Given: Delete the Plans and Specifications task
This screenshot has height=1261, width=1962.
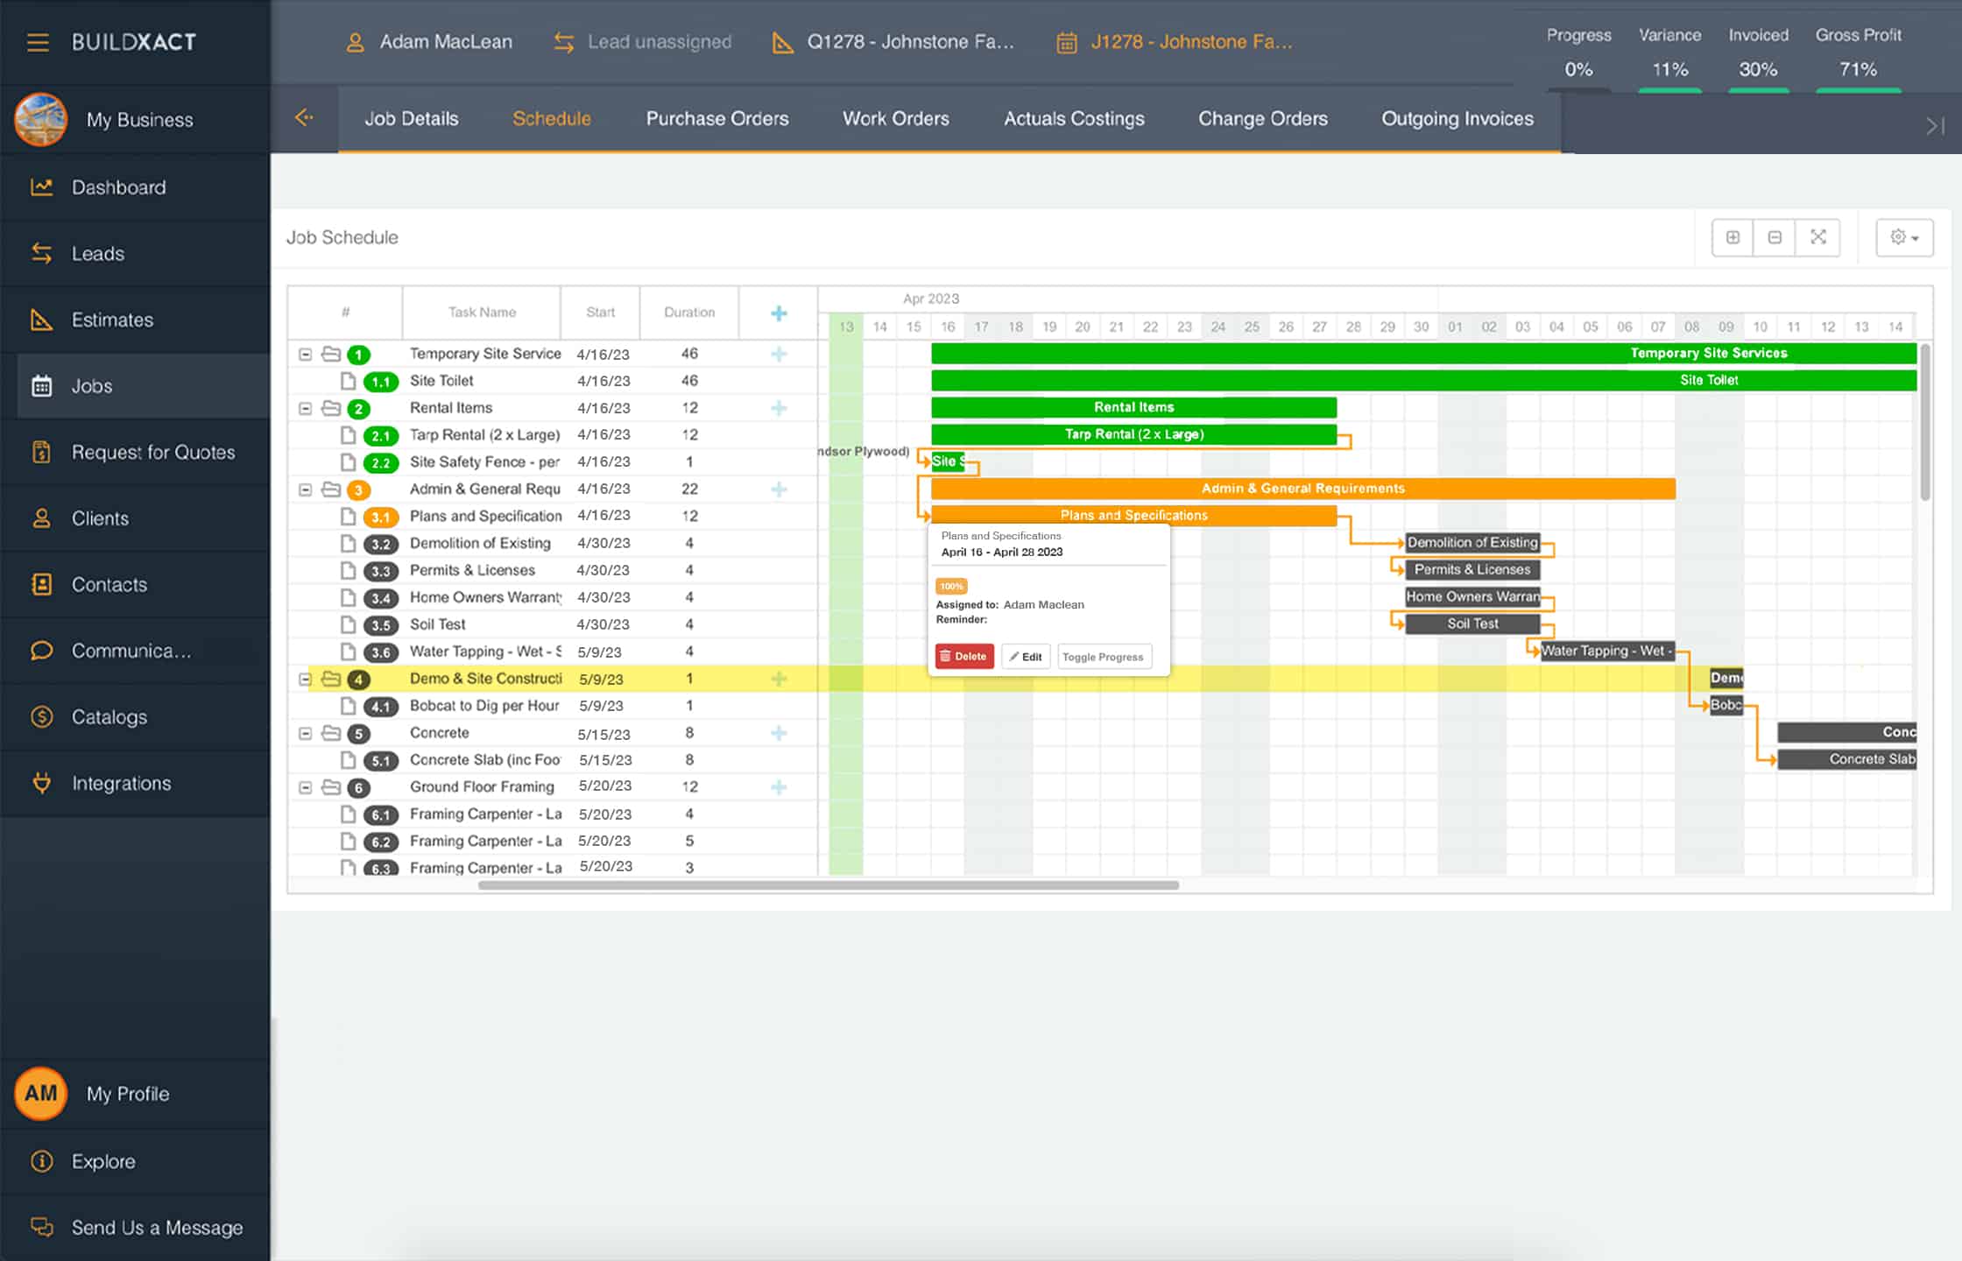Looking at the screenshot, I should [963, 656].
